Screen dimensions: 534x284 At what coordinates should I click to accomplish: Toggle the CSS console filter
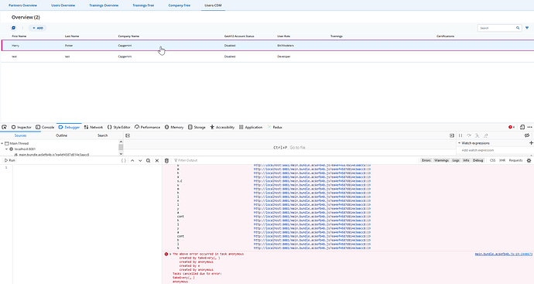(492, 160)
